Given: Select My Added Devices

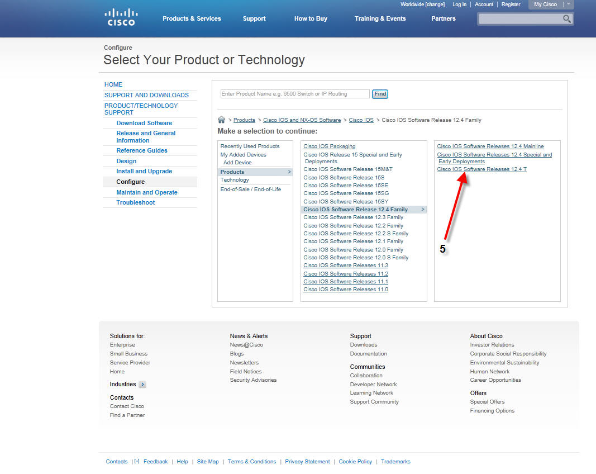Looking at the screenshot, I should point(244,155).
